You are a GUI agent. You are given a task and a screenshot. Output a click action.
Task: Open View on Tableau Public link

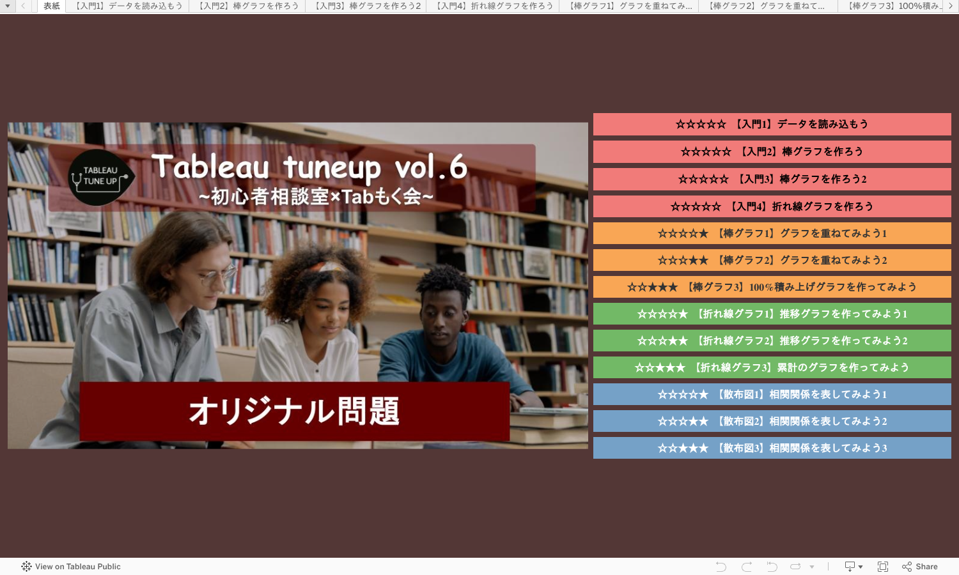(x=71, y=567)
